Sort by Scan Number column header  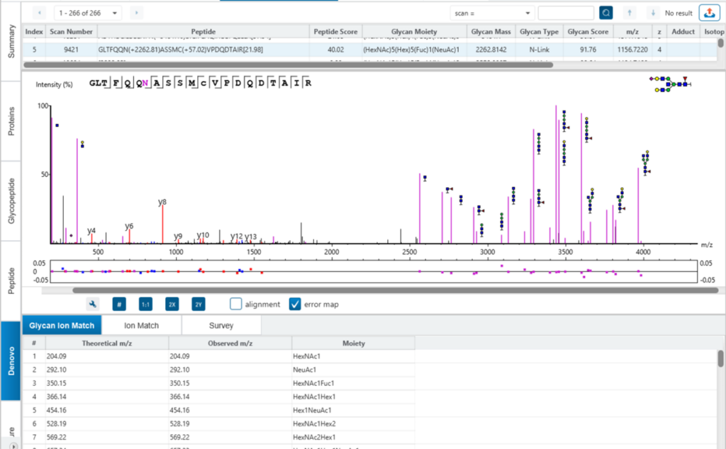tap(71, 31)
